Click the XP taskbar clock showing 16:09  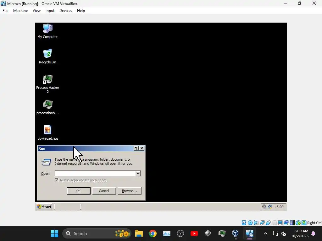[279, 207]
